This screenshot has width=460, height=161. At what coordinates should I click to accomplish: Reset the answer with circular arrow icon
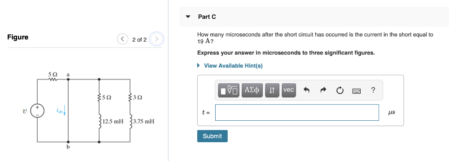click(x=340, y=91)
